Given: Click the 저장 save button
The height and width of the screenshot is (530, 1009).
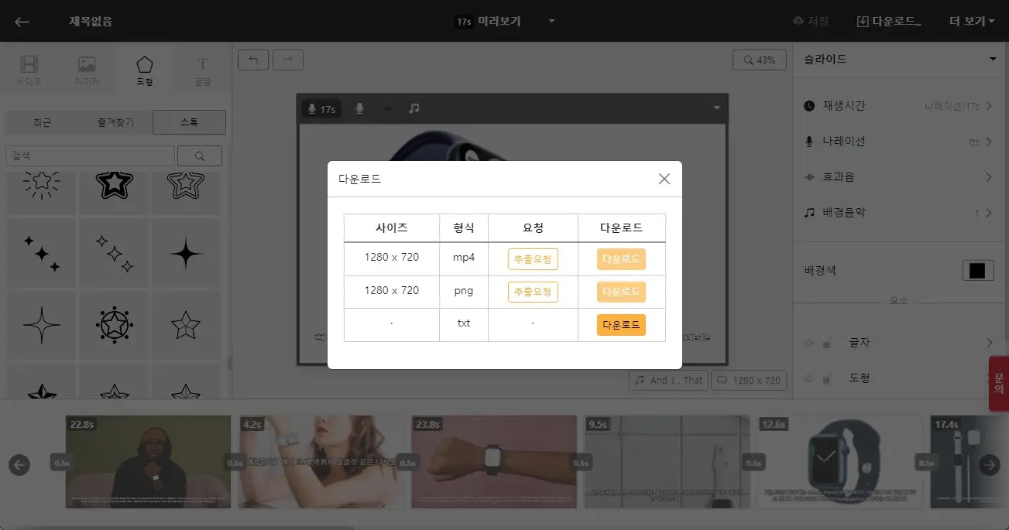Looking at the screenshot, I should click(811, 22).
